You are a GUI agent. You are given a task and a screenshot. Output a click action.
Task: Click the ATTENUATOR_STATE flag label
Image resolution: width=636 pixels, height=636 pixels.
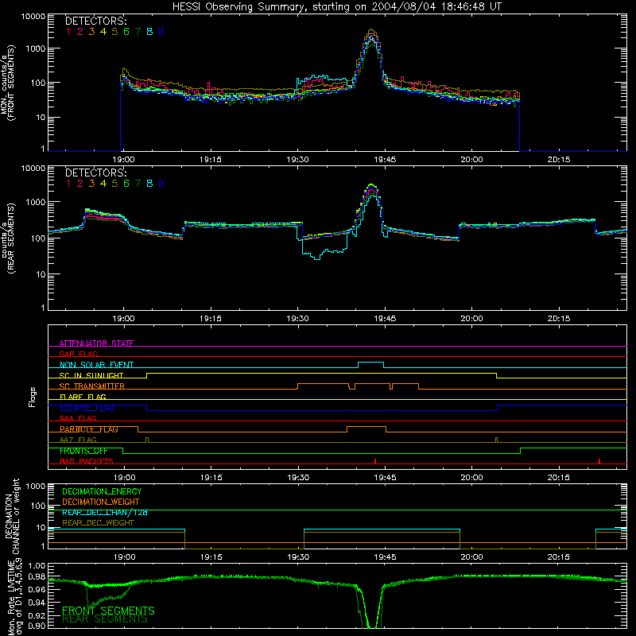[96, 343]
